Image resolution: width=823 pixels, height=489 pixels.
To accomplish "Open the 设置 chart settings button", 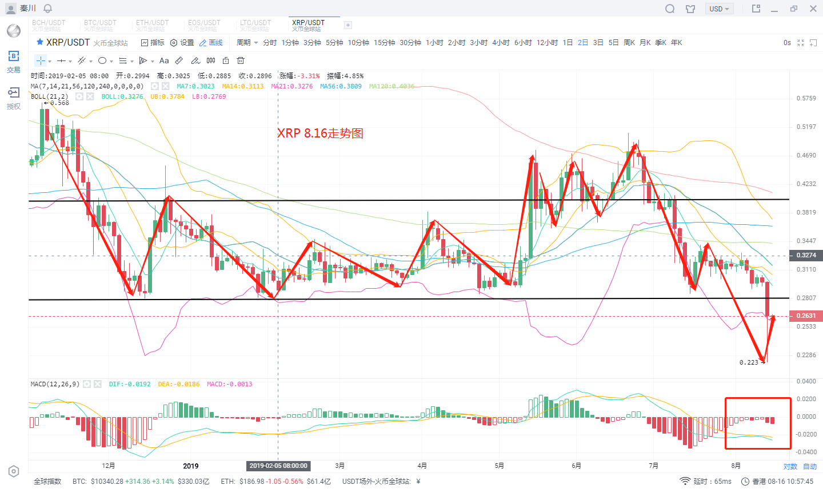I will coord(182,43).
